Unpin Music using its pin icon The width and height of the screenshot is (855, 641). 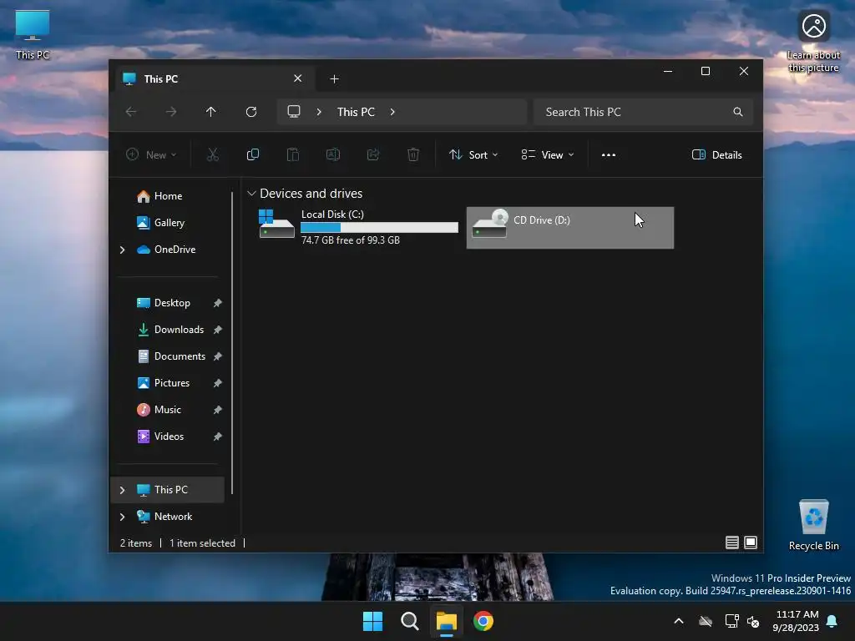[218, 410]
